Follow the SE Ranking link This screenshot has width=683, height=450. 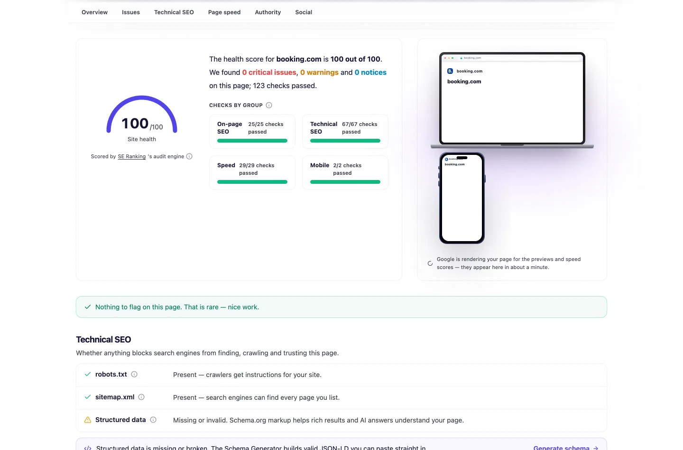point(132,156)
